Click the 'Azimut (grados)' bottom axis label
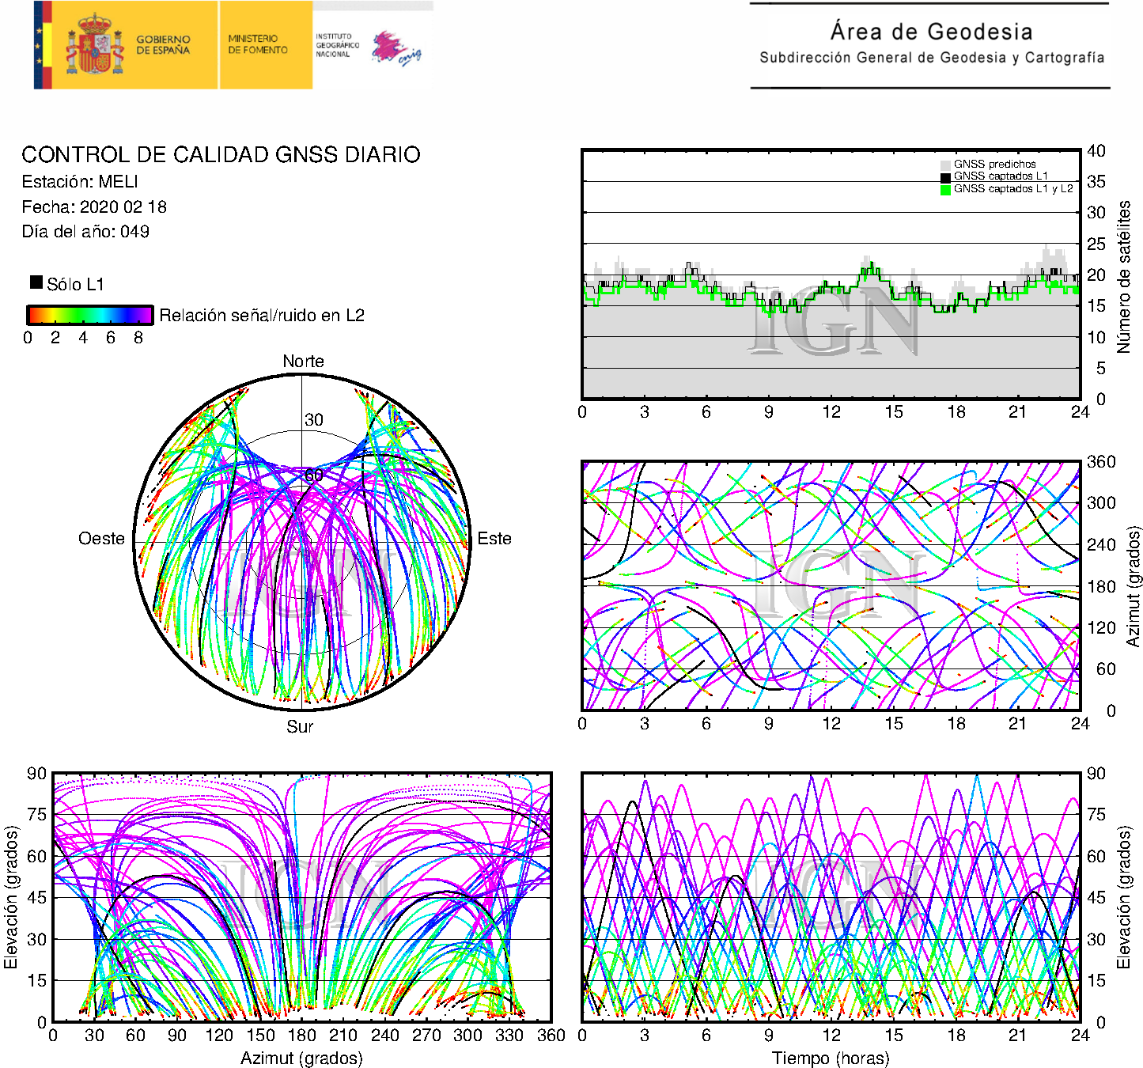The image size is (1143, 1068). click(x=301, y=1059)
